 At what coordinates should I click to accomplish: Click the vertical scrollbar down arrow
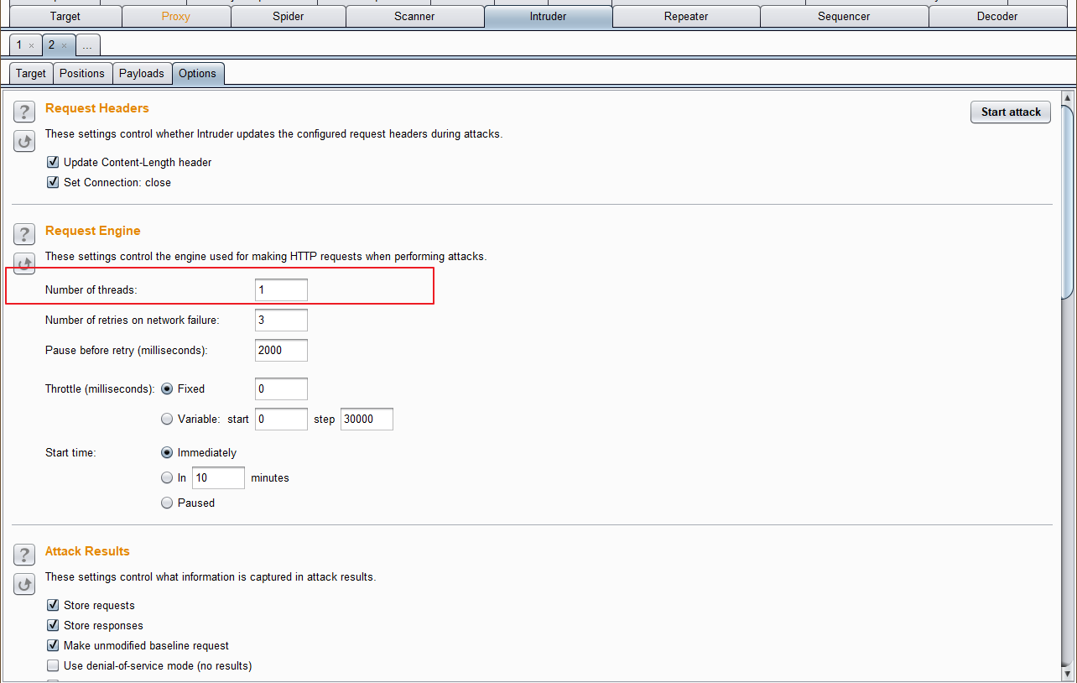click(1067, 674)
